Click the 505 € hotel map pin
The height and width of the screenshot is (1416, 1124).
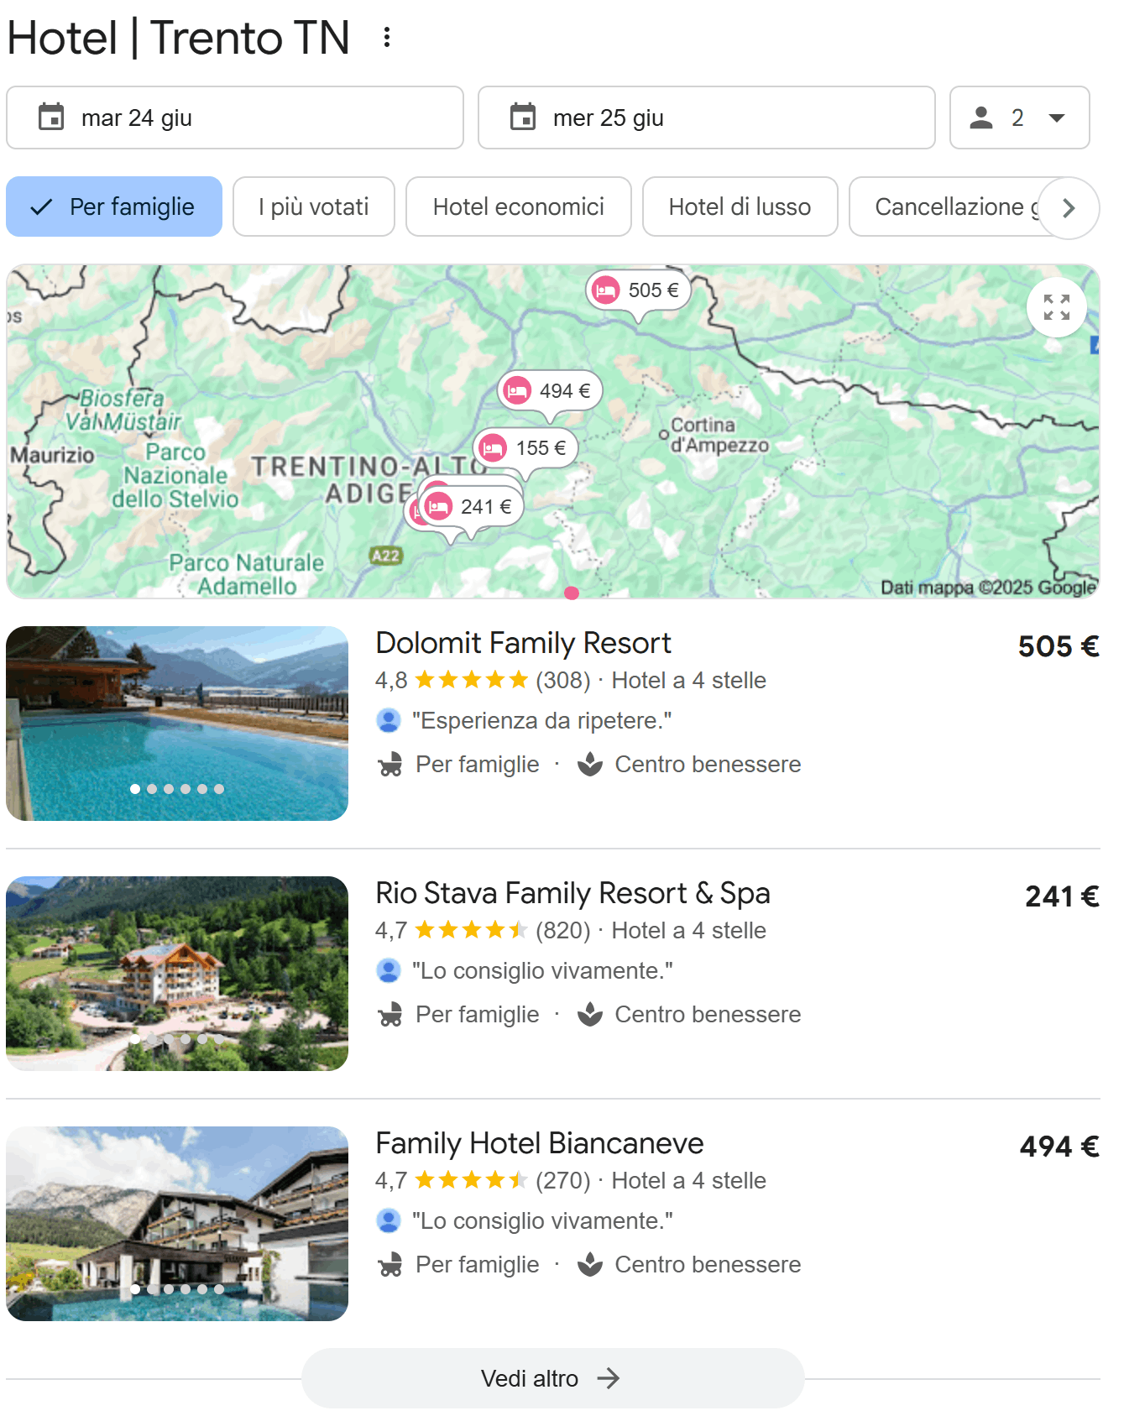click(x=639, y=290)
